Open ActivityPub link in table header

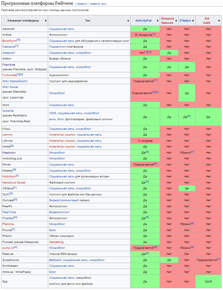pyautogui.click(x=143, y=21)
